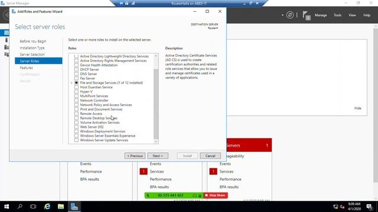Screen dimensions: 378x212
Task: Click the signal icon on remote session bar
Action: [x=133, y=3]
